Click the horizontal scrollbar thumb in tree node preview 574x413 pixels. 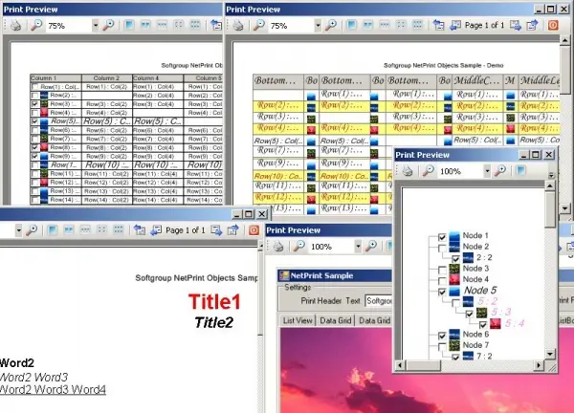point(423,365)
